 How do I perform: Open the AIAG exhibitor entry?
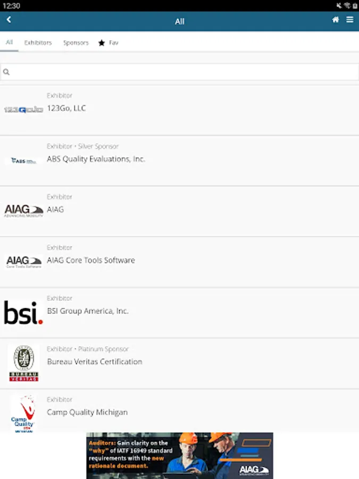pyautogui.click(x=180, y=211)
